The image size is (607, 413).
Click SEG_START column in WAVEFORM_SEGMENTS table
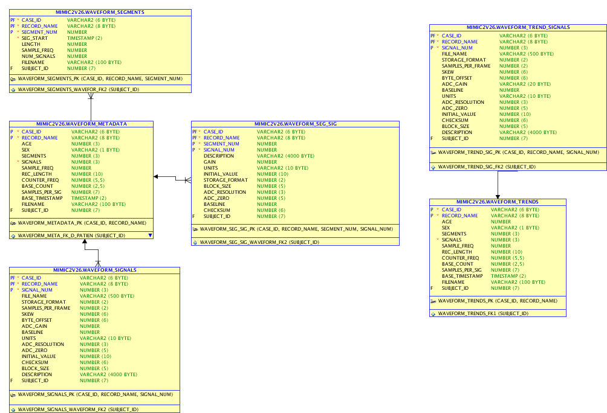34,38
